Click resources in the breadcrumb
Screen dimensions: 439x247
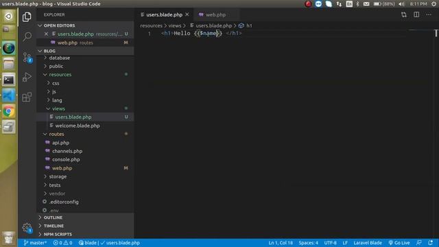[151, 25]
